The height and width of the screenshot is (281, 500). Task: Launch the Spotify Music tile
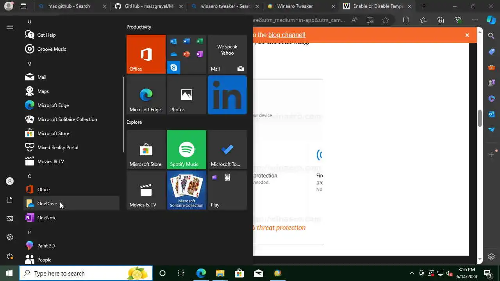coord(187,149)
